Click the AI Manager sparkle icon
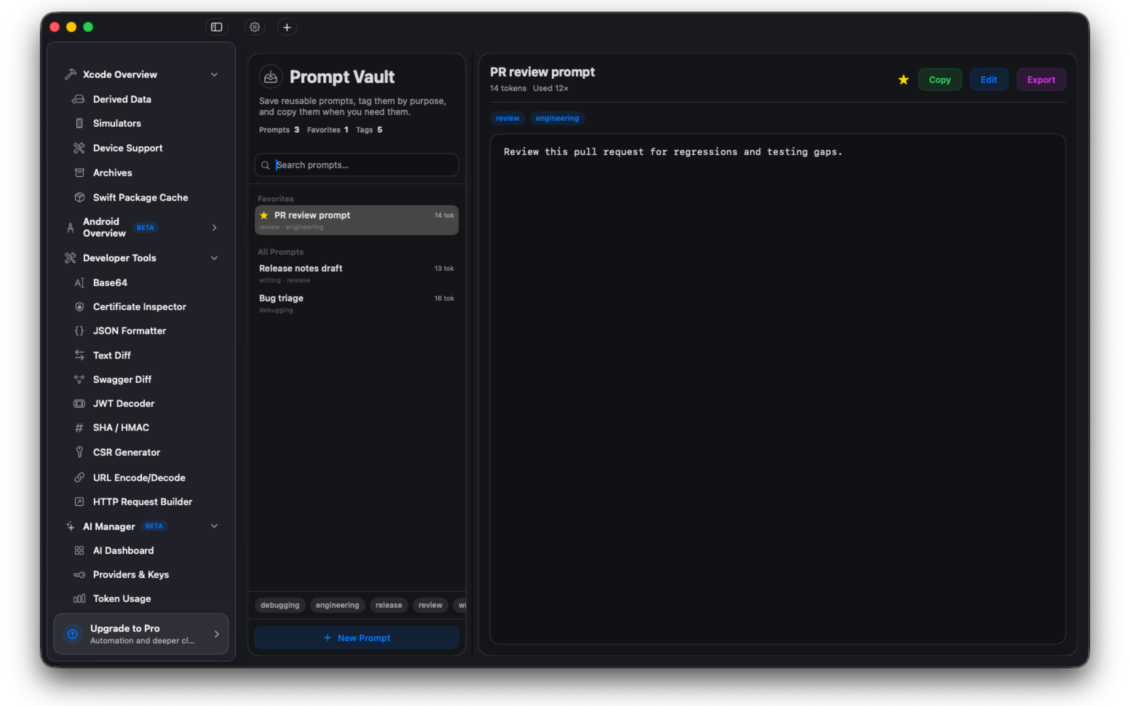1130x706 pixels. tap(71, 526)
